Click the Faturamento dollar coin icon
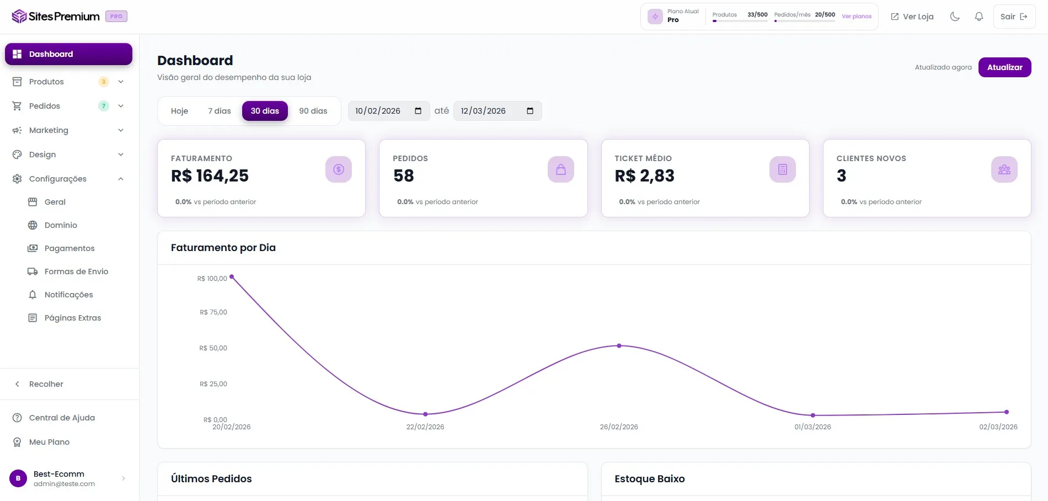Screen dimensions: 1048x501 point(339,169)
